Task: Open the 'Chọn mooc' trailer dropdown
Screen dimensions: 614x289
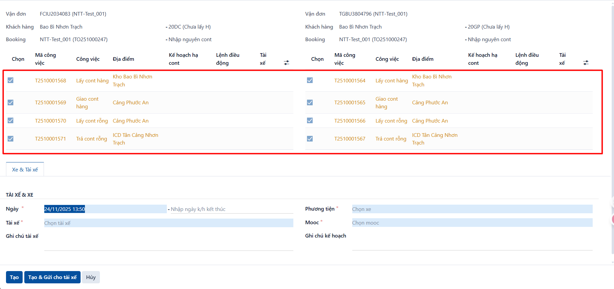Action: tap(472, 223)
